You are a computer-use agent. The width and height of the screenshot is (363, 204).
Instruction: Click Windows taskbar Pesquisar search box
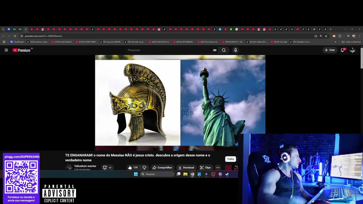157,174
